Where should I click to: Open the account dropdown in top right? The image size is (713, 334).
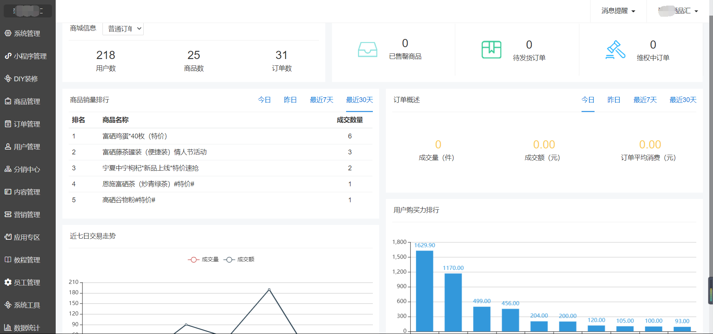(x=678, y=11)
